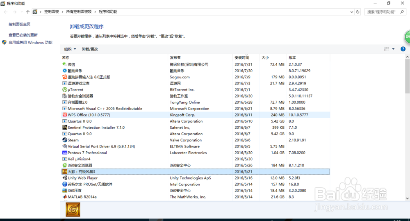Click the 2016/5/21 install date cell
This screenshot has height=221, width=410.
coord(244,171)
